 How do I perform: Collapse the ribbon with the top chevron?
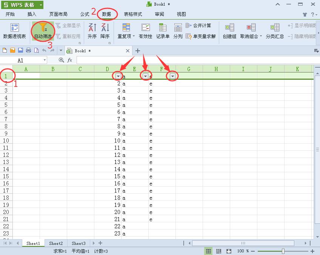click(278, 4)
